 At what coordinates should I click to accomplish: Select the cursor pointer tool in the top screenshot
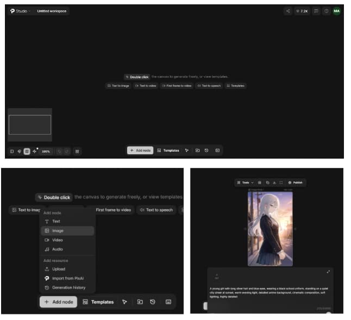pos(187,150)
